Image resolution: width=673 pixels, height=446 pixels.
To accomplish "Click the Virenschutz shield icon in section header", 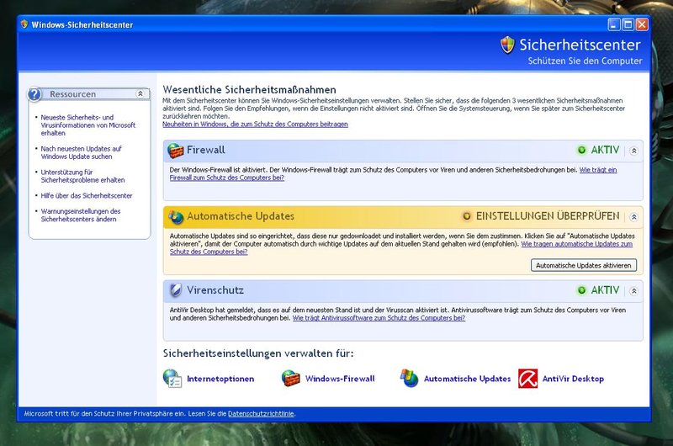I will tap(176, 290).
